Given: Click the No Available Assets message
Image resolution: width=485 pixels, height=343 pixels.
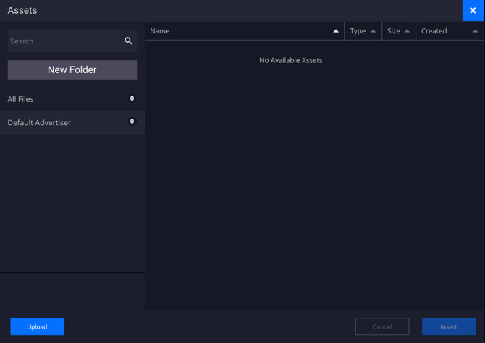Looking at the screenshot, I should click(x=291, y=60).
